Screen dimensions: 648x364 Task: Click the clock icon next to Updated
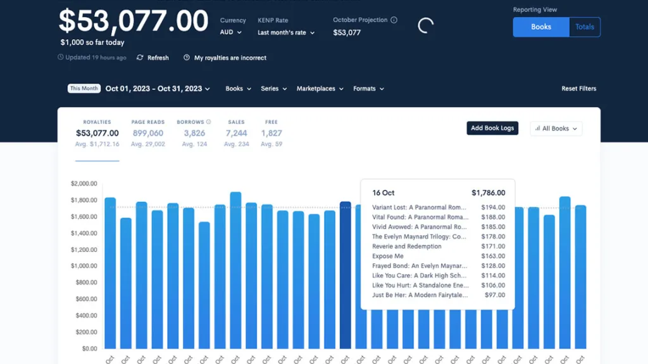pyautogui.click(x=61, y=58)
